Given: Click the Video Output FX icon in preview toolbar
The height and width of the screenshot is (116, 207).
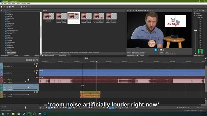Looking at the screenshot, I should 133,11.
